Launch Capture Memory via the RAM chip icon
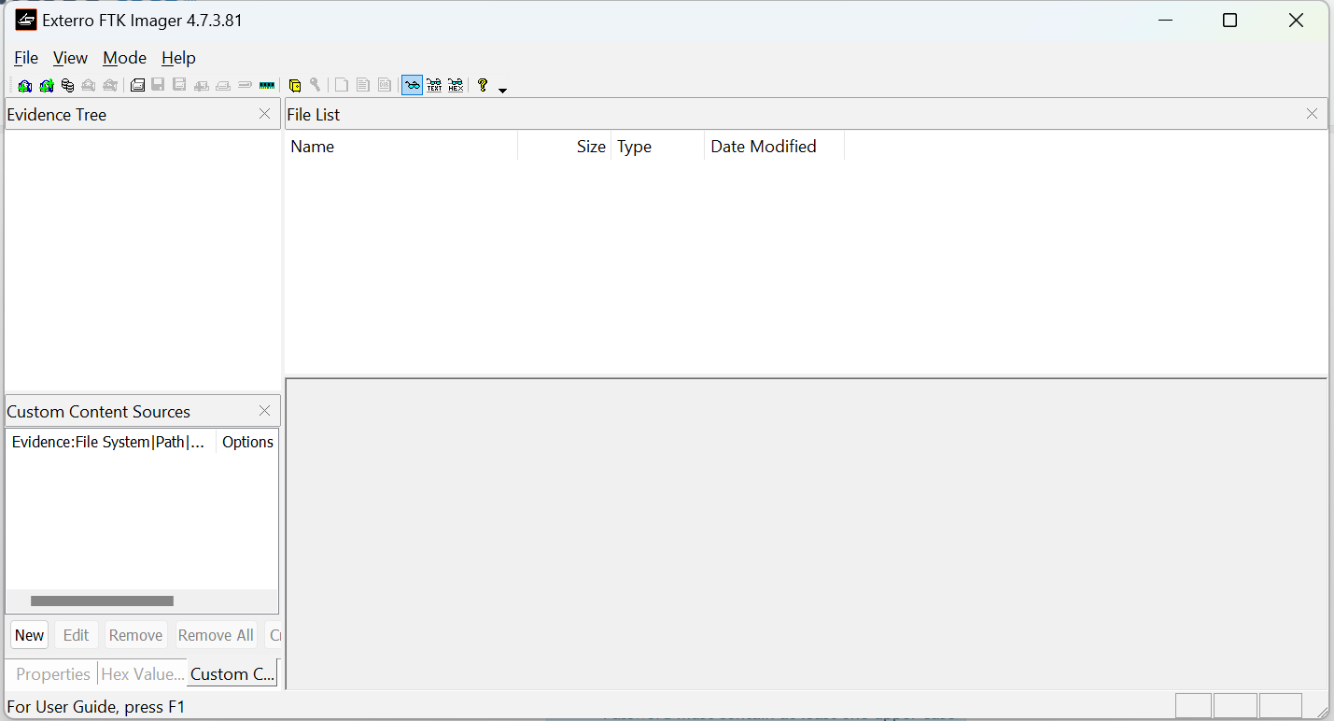Screen dimensions: 1334x721 (267, 86)
